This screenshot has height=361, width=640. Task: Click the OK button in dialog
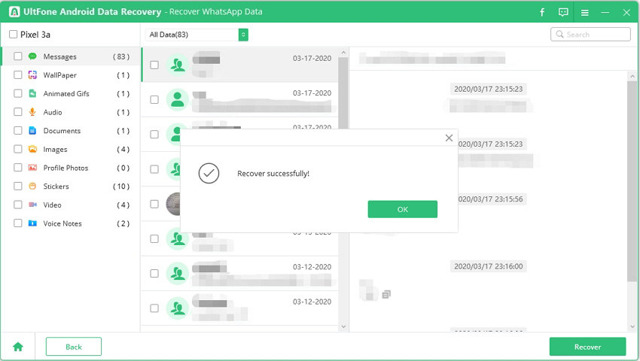pos(403,209)
